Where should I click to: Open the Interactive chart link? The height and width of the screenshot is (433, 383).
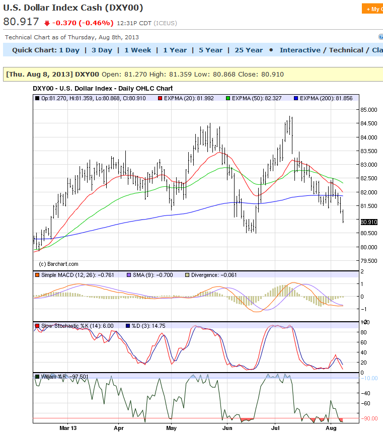pyautogui.click(x=300, y=50)
